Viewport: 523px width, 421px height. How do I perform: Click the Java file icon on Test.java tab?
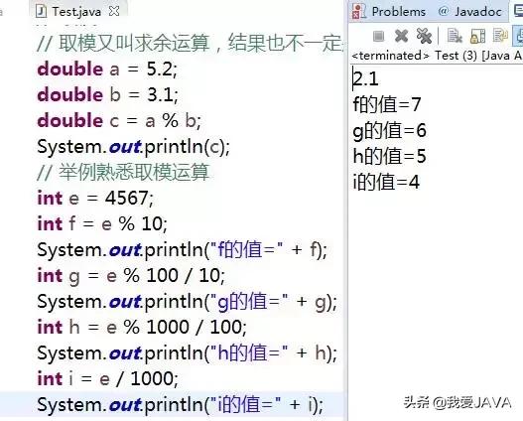(x=41, y=11)
